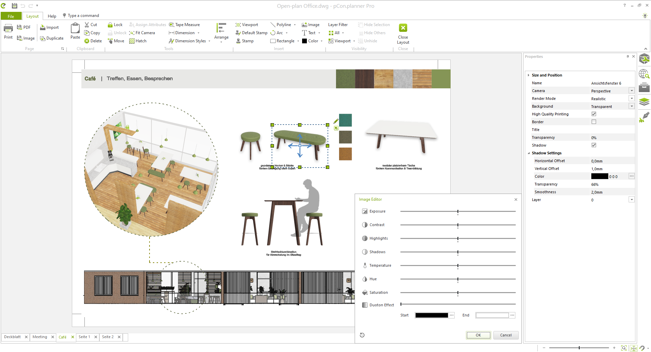Viewport: 651px width, 352px height.
Task: Toggle the High Quality Printing checkbox
Action: 594,114
